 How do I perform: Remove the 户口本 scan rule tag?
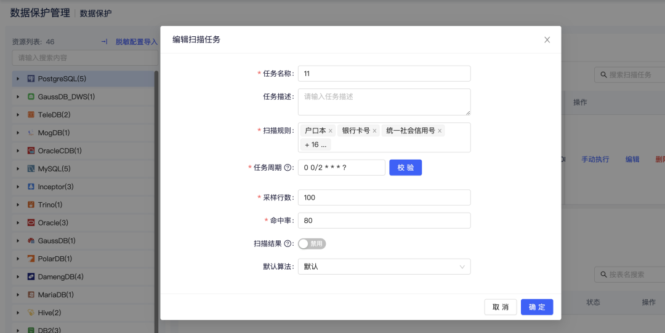[x=331, y=131]
